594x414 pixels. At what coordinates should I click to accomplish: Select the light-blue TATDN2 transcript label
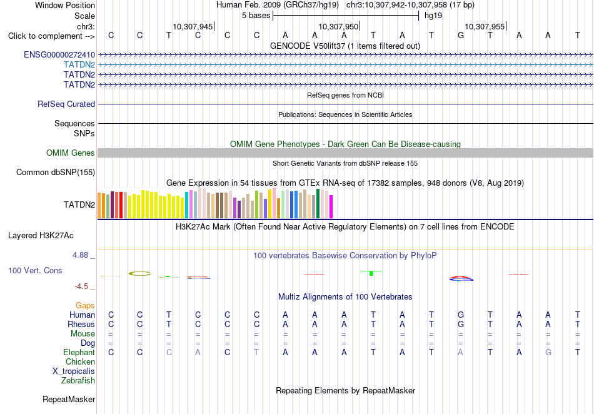pos(79,65)
